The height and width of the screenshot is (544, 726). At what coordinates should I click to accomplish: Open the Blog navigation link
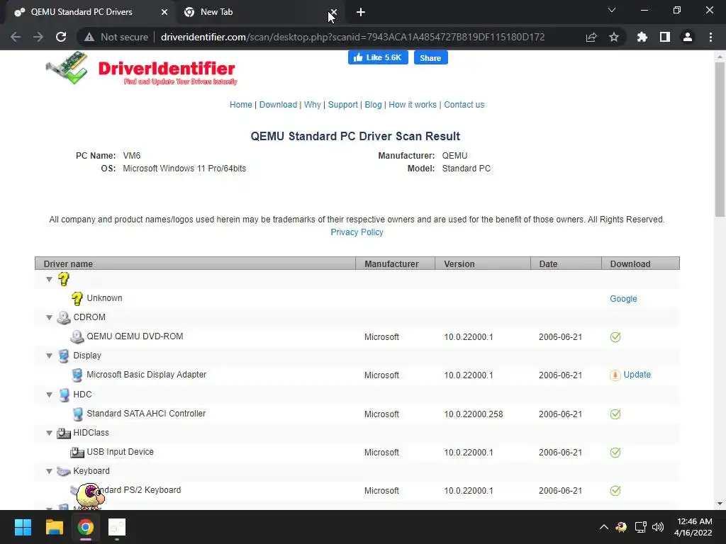pyautogui.click(x=373, y=105)
